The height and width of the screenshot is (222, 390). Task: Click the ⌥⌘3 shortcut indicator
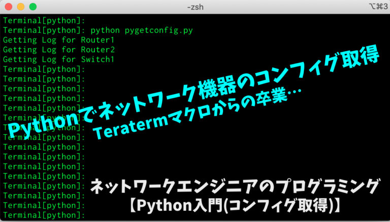click(378, 7)
